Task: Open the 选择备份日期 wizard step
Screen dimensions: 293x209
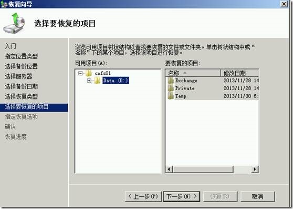Action: 22,86
